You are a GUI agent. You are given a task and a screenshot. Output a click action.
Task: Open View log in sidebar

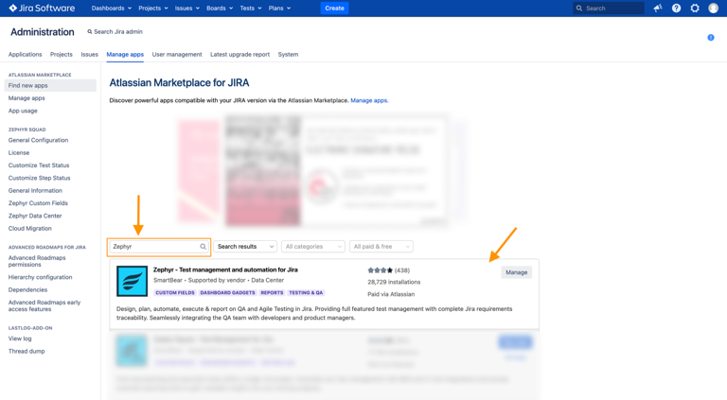pos(20,339)
